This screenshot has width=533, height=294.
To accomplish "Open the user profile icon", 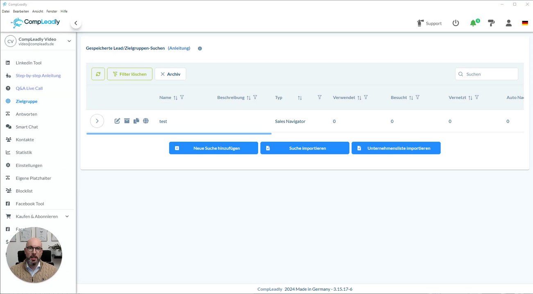I will (x=508, y=23).
